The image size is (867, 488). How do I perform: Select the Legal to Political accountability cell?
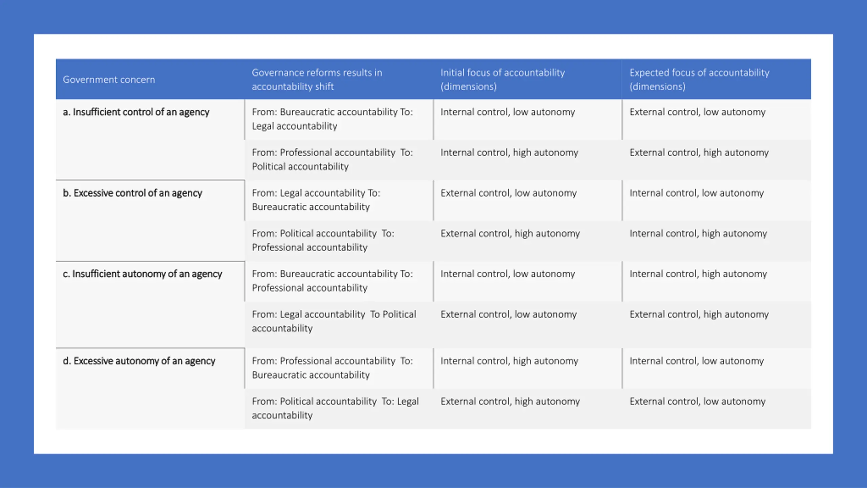pyautogui.click(x=334, y=321)
